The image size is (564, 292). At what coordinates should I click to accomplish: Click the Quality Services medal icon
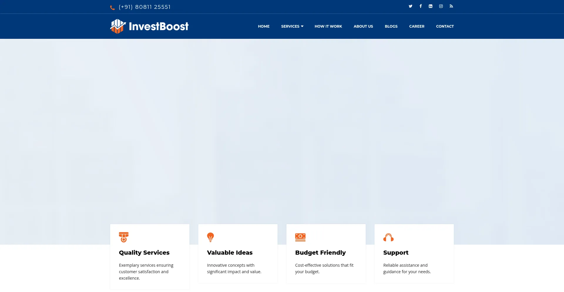[x=124, y=237]
